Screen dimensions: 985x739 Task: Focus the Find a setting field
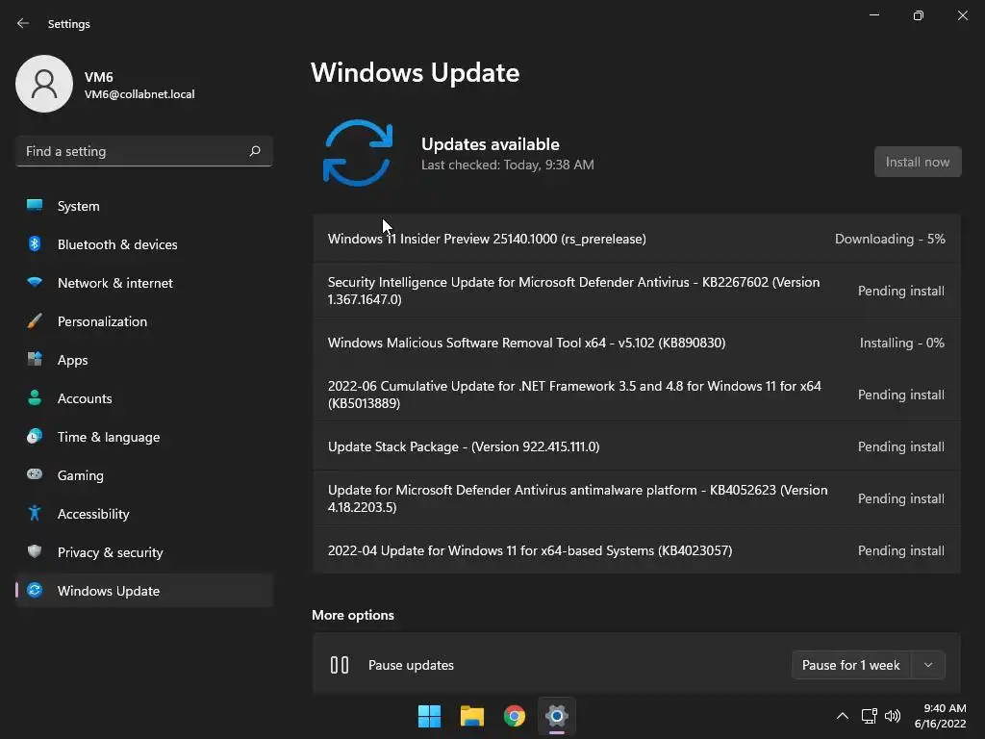click(x=144, y=151)
